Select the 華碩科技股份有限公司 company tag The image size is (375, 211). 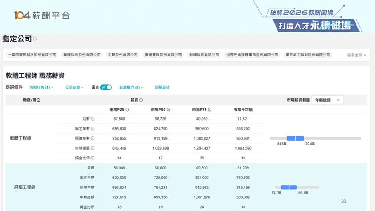pyautogui.click(x=82, y=55)
